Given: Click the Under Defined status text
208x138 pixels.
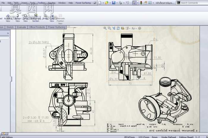Looking at the screenshot, I should (x=168, y=137).
